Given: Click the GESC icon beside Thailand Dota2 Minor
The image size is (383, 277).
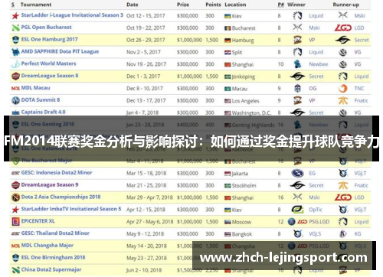Looking at the screenshot, I should 15,233.
